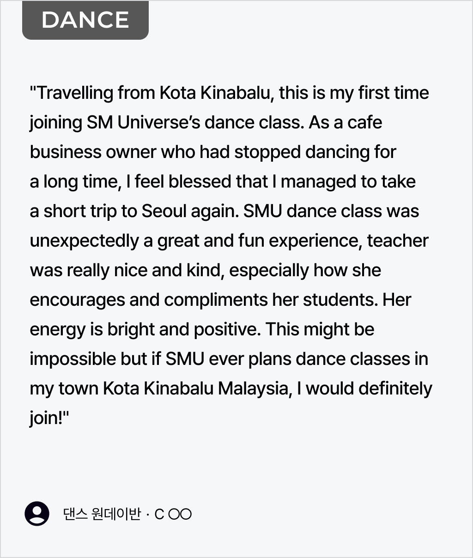
Task: Click the dot separator before reviewer name
Action: 147,515
